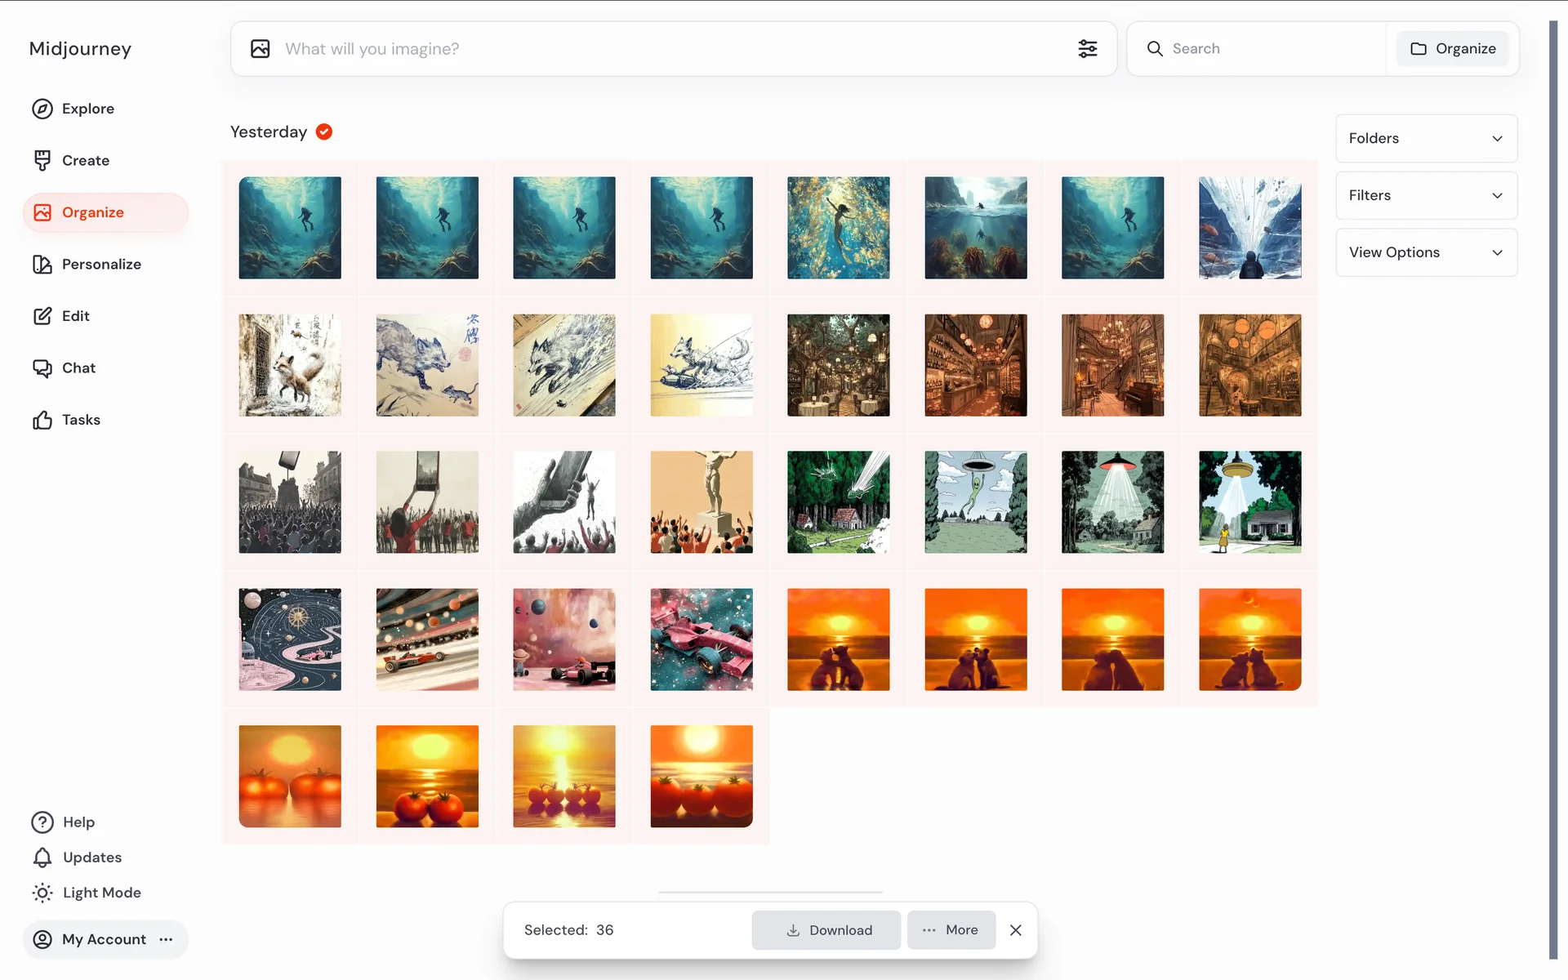Click the More button in selection bar
Image resolution: width=1568 pixels, height=980 pixels.
tap(951, 930)
